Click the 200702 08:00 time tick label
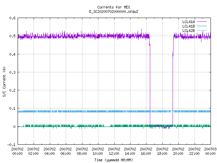217x163 pixels. pyautogui.click(x=82, y=151)
